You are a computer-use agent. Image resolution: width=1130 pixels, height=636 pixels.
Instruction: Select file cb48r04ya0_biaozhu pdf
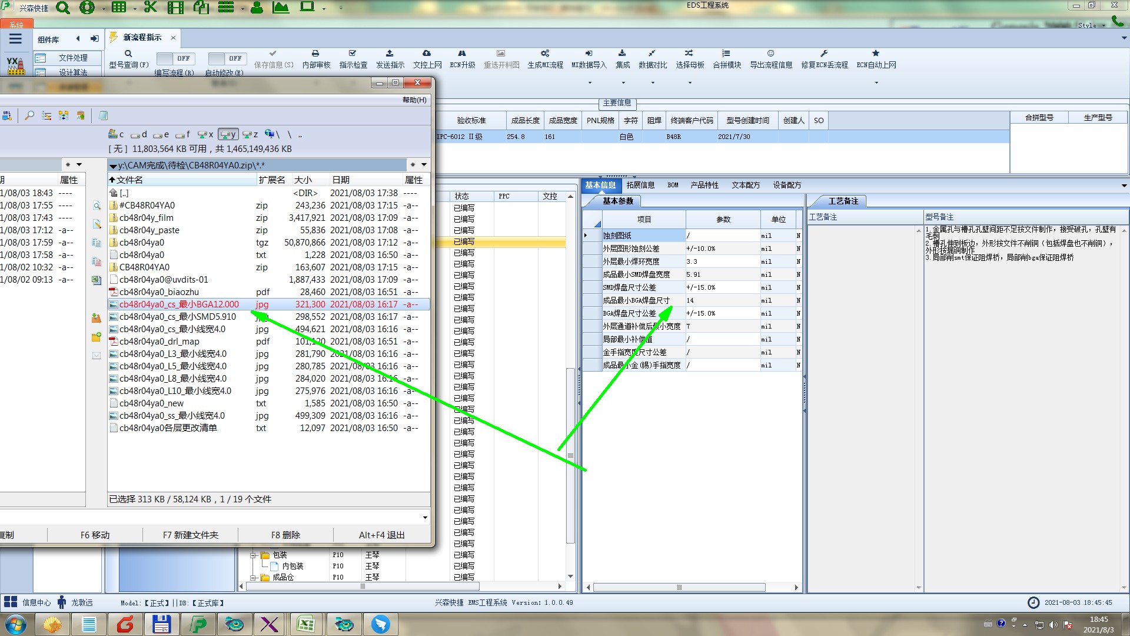[x=159, y=292]
